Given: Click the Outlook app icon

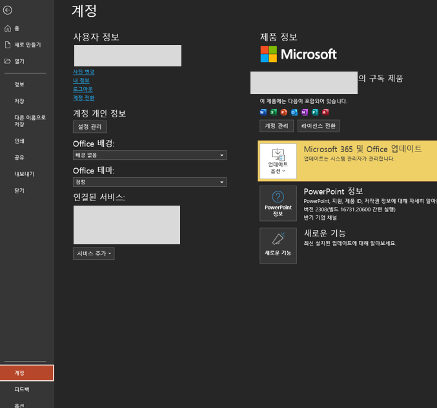Looking at the screenshot, I should (294, 112).
